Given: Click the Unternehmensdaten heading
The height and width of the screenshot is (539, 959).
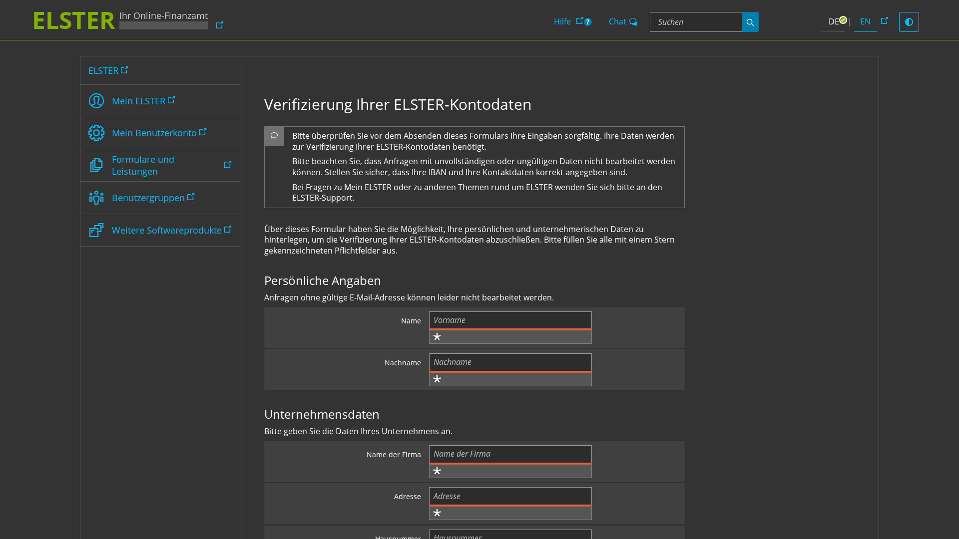Looking at the screenshot, I should [322, 414].
